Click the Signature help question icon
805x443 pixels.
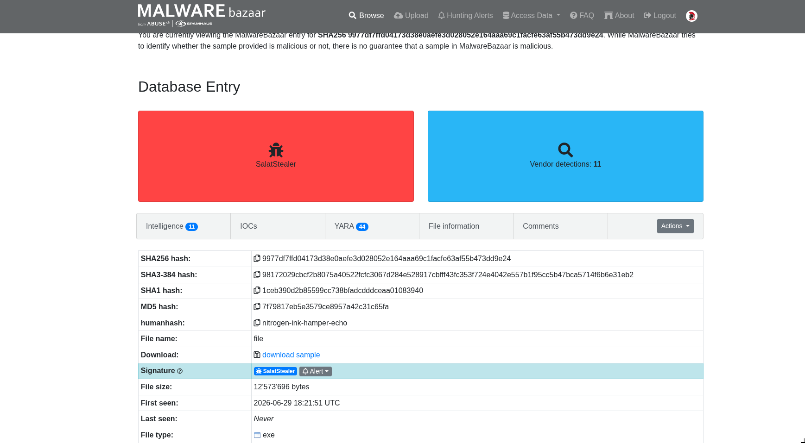[x=180, y=371]
